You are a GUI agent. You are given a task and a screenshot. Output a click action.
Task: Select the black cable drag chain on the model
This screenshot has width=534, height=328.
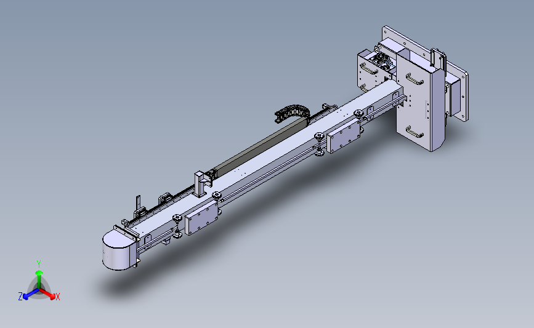(293, 113)
